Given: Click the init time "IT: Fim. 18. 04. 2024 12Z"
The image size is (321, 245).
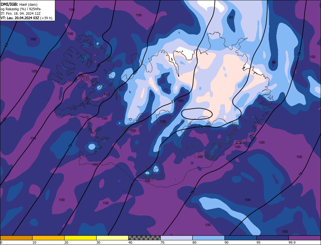Looking at the screenshot, I should click(21, 13).
